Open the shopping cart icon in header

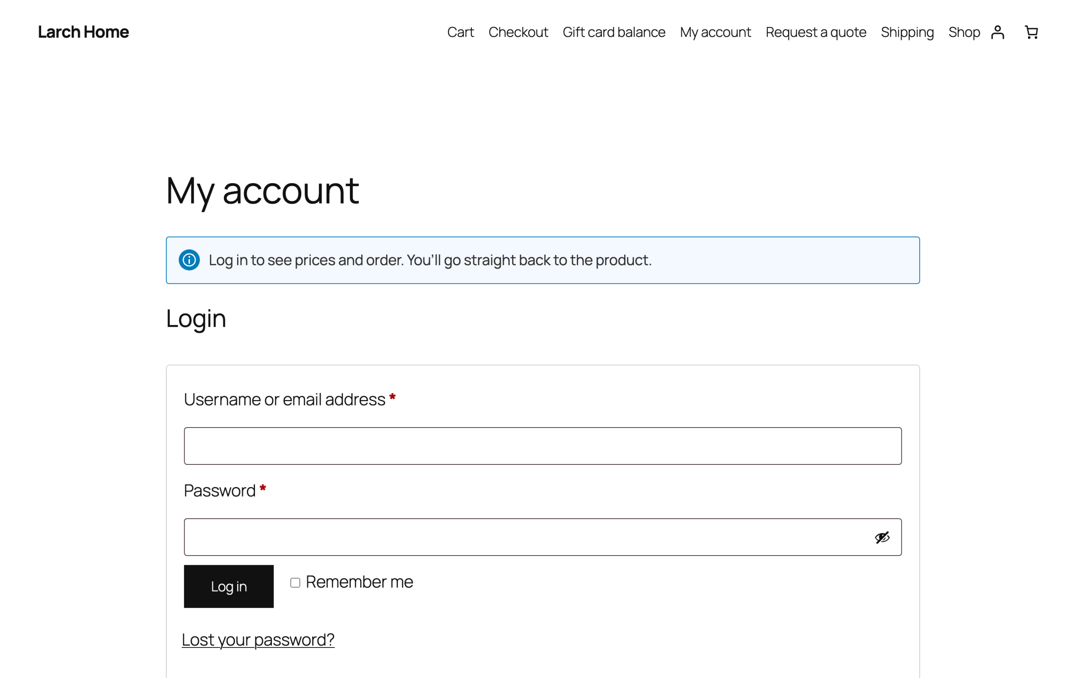click(1031, 32)
